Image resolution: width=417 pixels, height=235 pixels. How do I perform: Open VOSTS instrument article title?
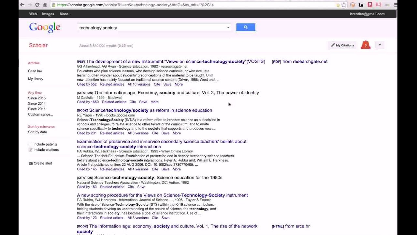tap(176, 61)
